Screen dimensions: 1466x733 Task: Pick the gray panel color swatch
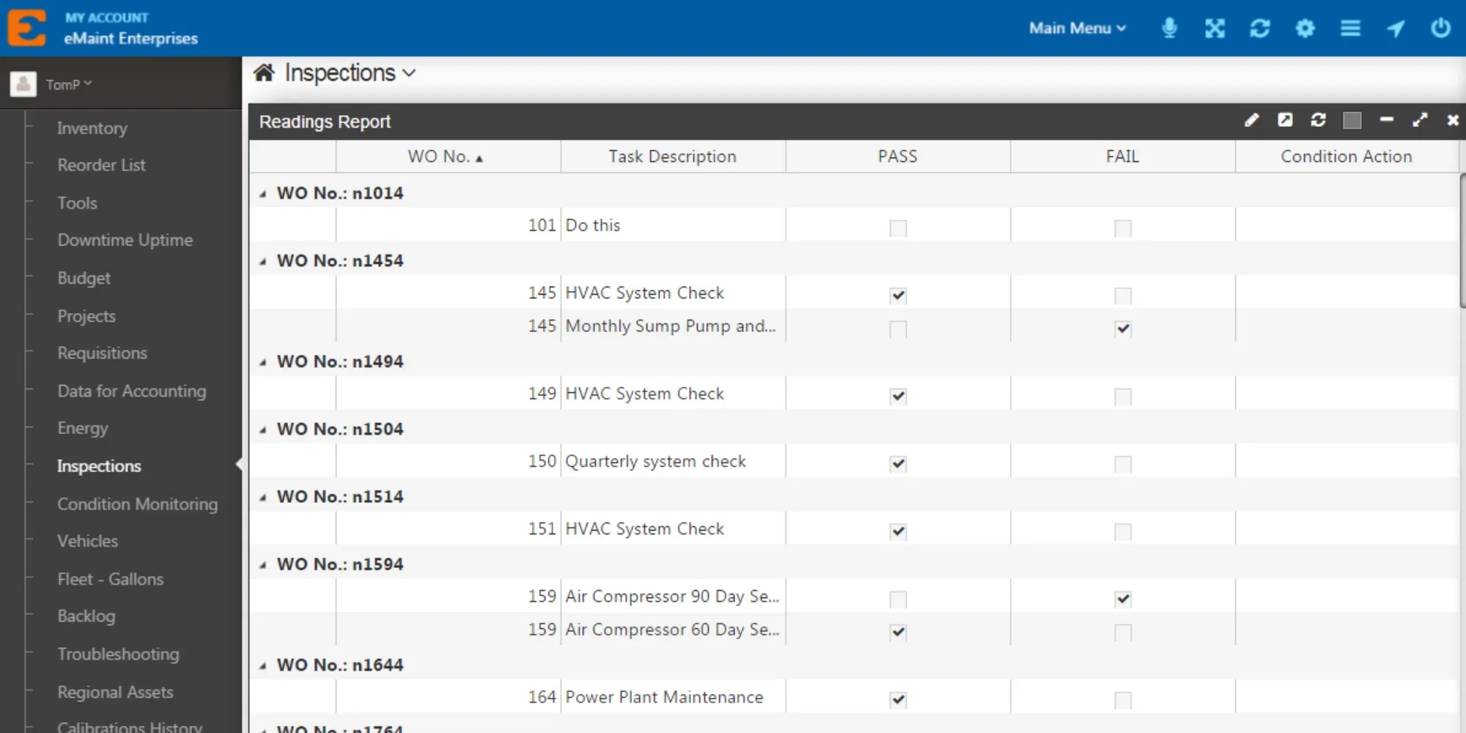tap(1352, 120)
